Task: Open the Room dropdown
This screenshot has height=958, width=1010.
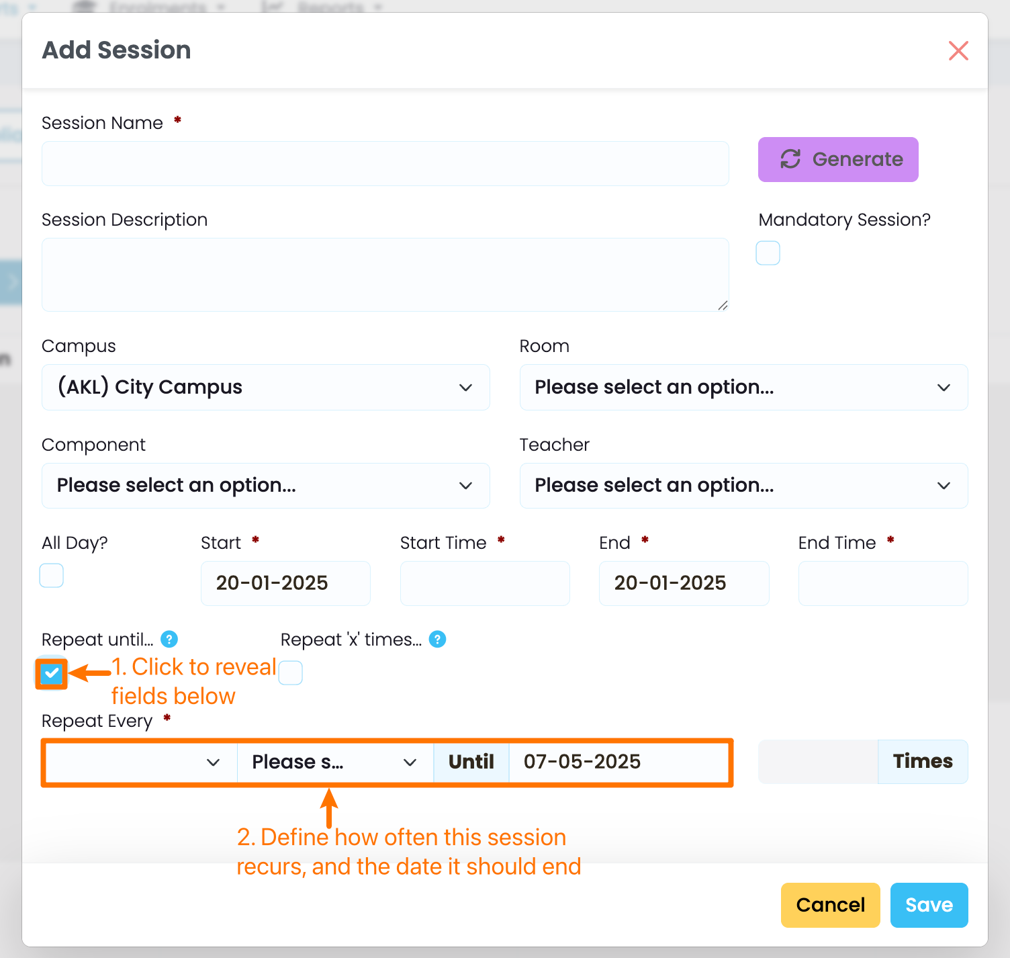Action: pyautogui.click(x=743, y=388)
